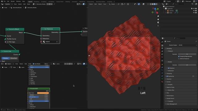Collapse the Curve Line node
The height and width of the screenshot is (111, 198).
[2, 51]
